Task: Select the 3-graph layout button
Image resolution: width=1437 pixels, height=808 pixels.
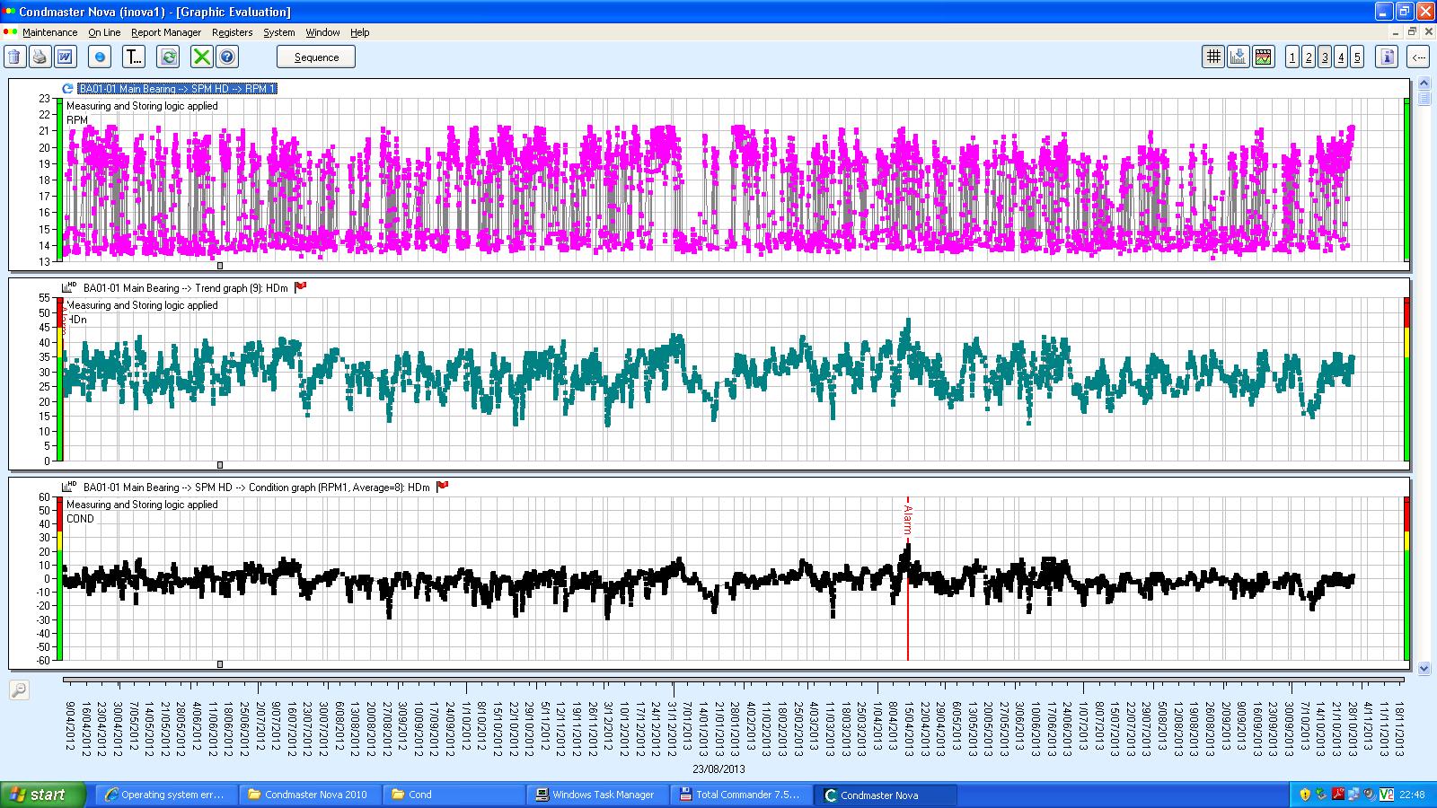Action: click(x=1325, y=57)
